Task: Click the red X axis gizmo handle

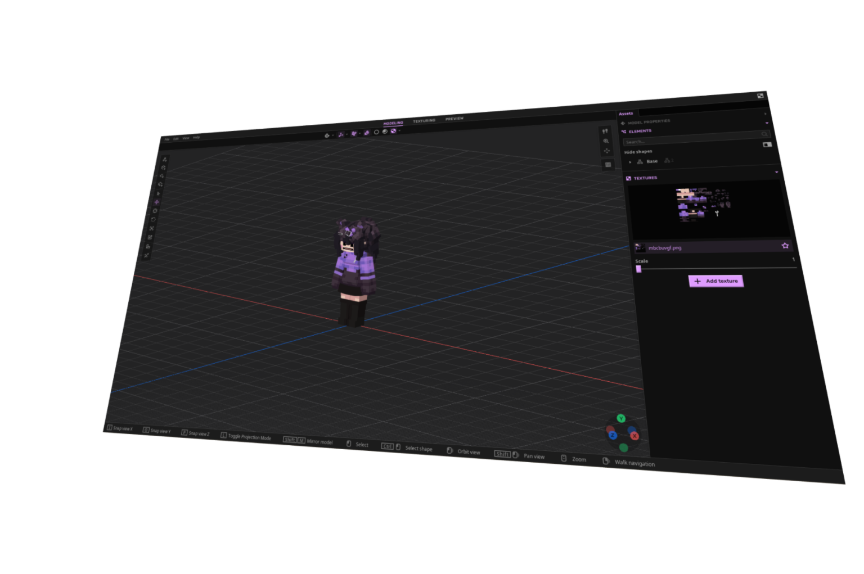Action: pos(634,436)
